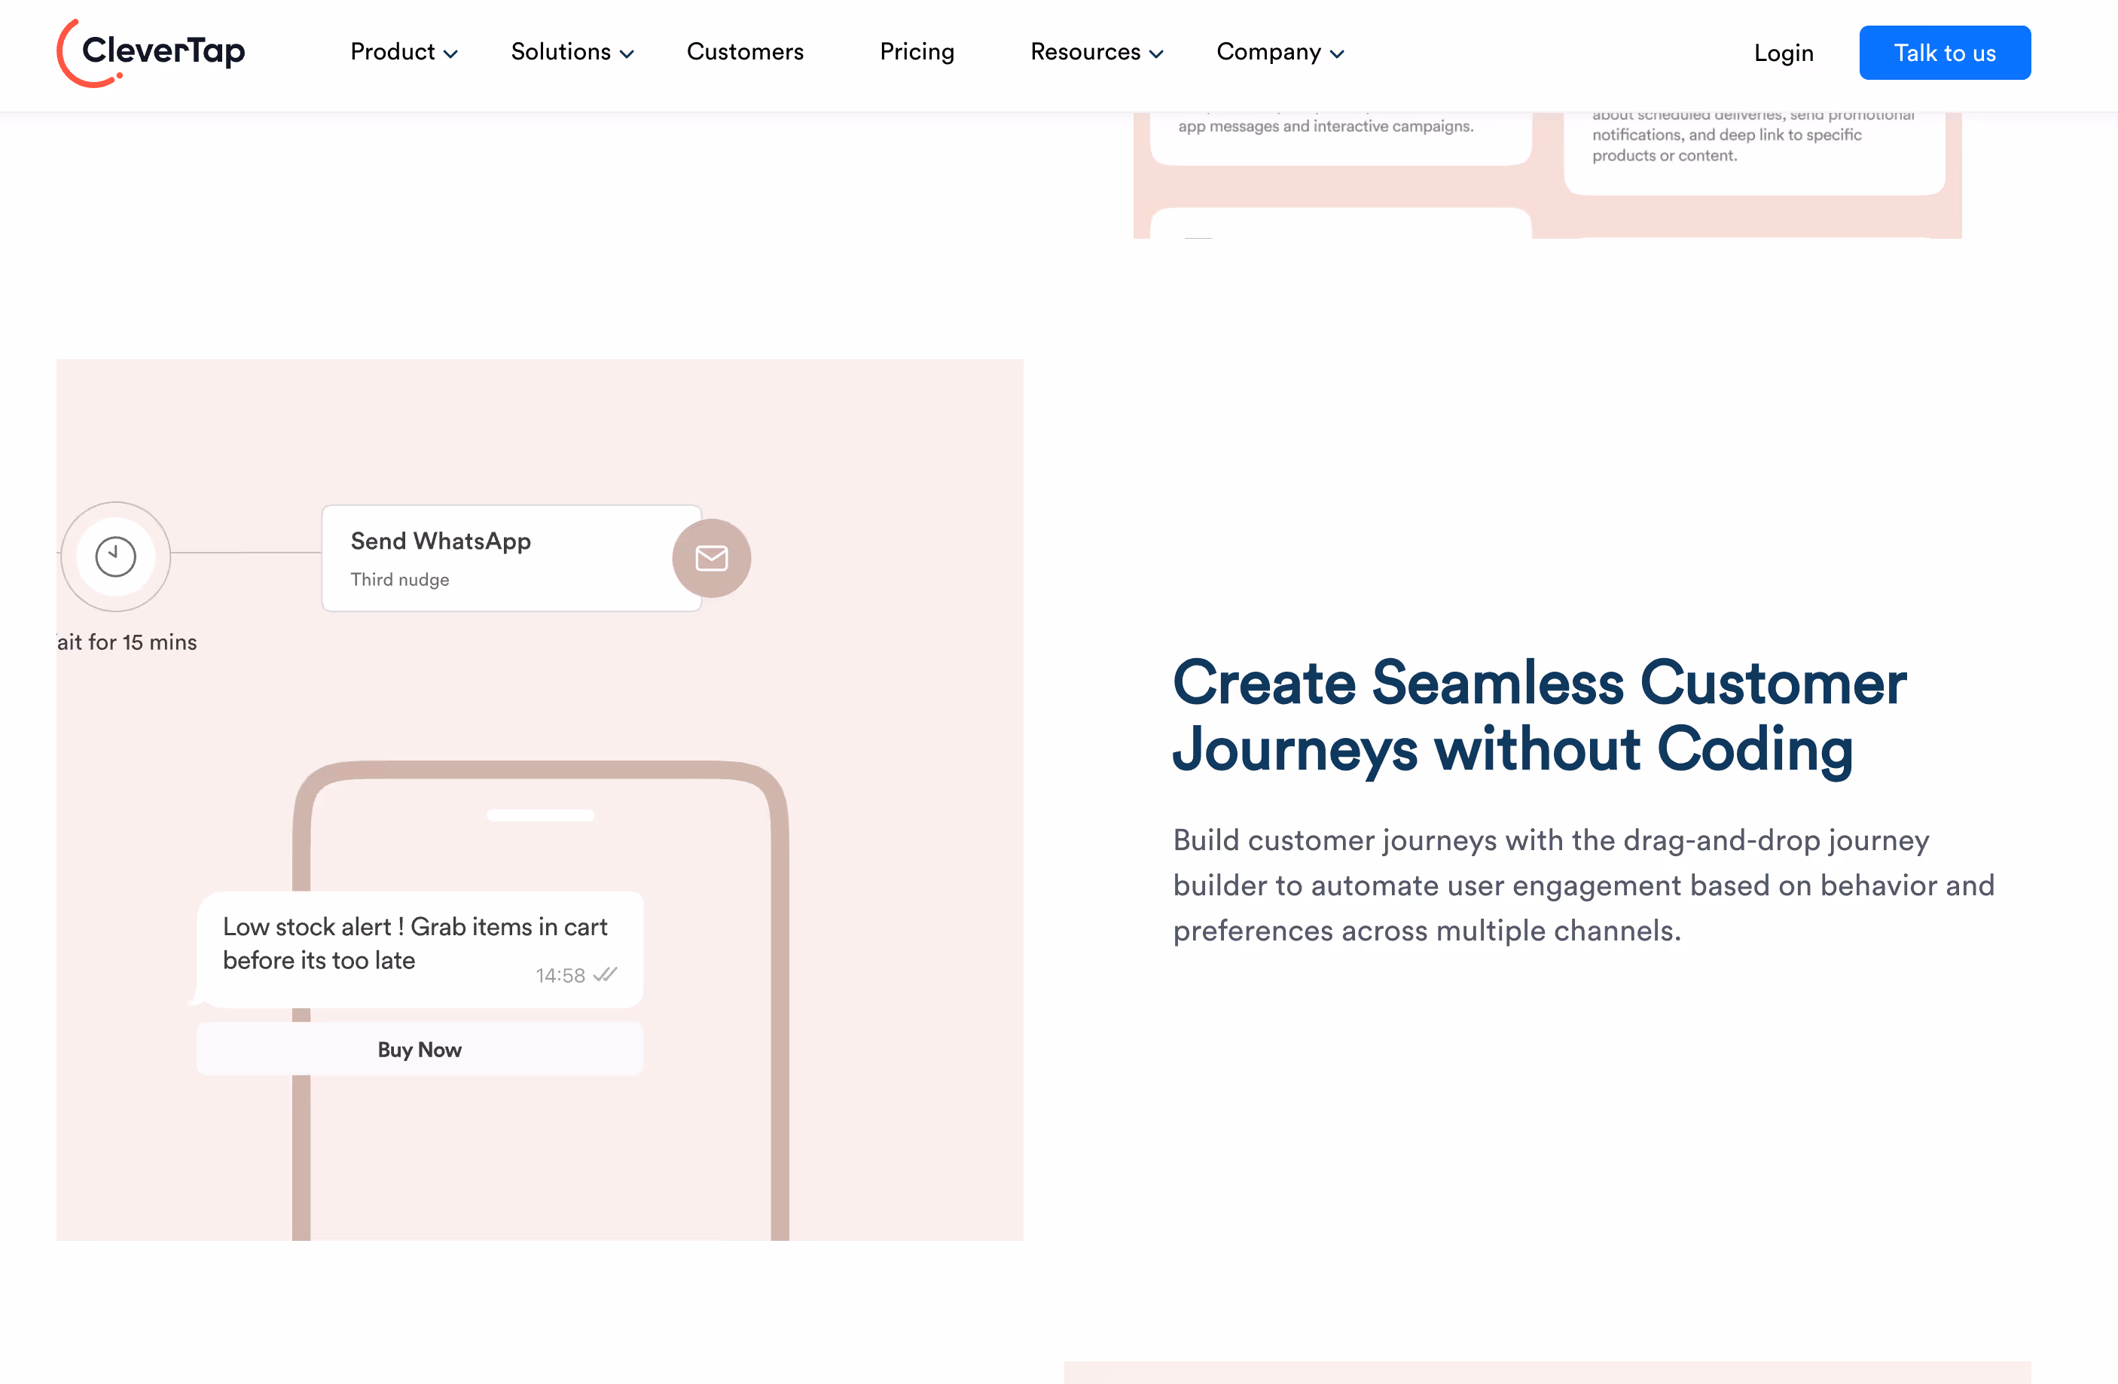Click the envelope message icon
Screen dimensions: 2118x1384
pos(711,559)
